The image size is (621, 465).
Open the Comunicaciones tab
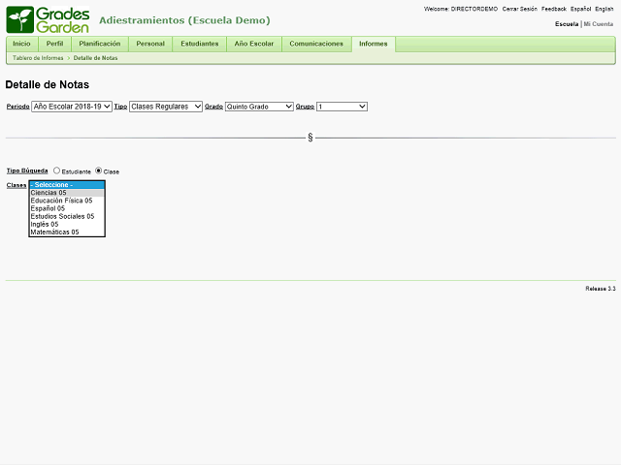(x=316, y=44)
